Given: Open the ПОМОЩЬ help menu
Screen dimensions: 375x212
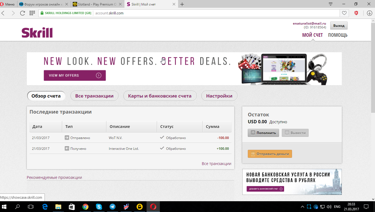Looking at the screenshot, I should pyautogui.click(x=338, y=35).
